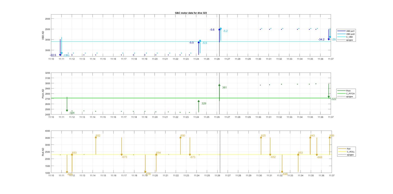Click the dark blue '-5.5' VBD label
This screenshot has width=393, height=194.
coord(191,43)
